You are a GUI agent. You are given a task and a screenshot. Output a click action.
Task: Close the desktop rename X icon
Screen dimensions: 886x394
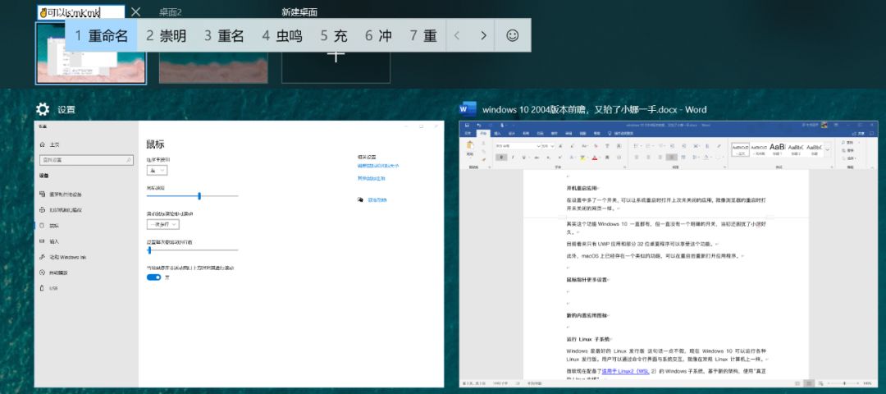click(x=135, y=11)
